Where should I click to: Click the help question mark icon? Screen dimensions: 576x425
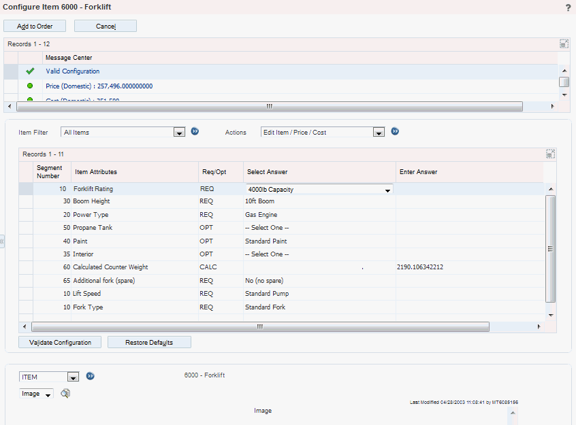[568, 7]
